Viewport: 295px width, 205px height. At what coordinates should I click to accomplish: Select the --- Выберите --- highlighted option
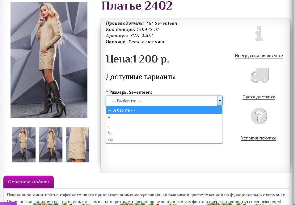point(164,110)
